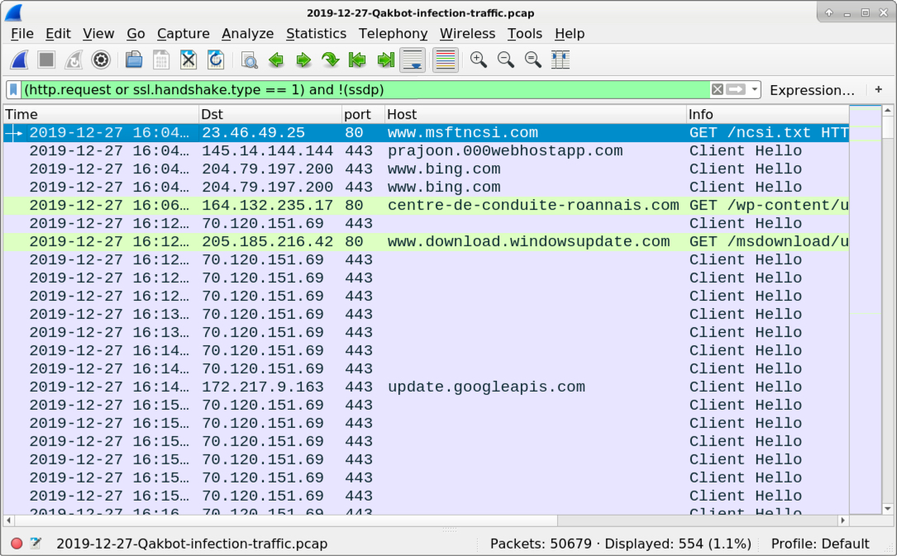
Task: Open the Expression builder
Action: pyautogui.click(x=812, y=90)
